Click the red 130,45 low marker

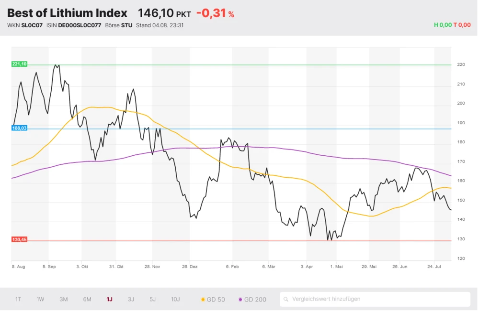[20, 239]
